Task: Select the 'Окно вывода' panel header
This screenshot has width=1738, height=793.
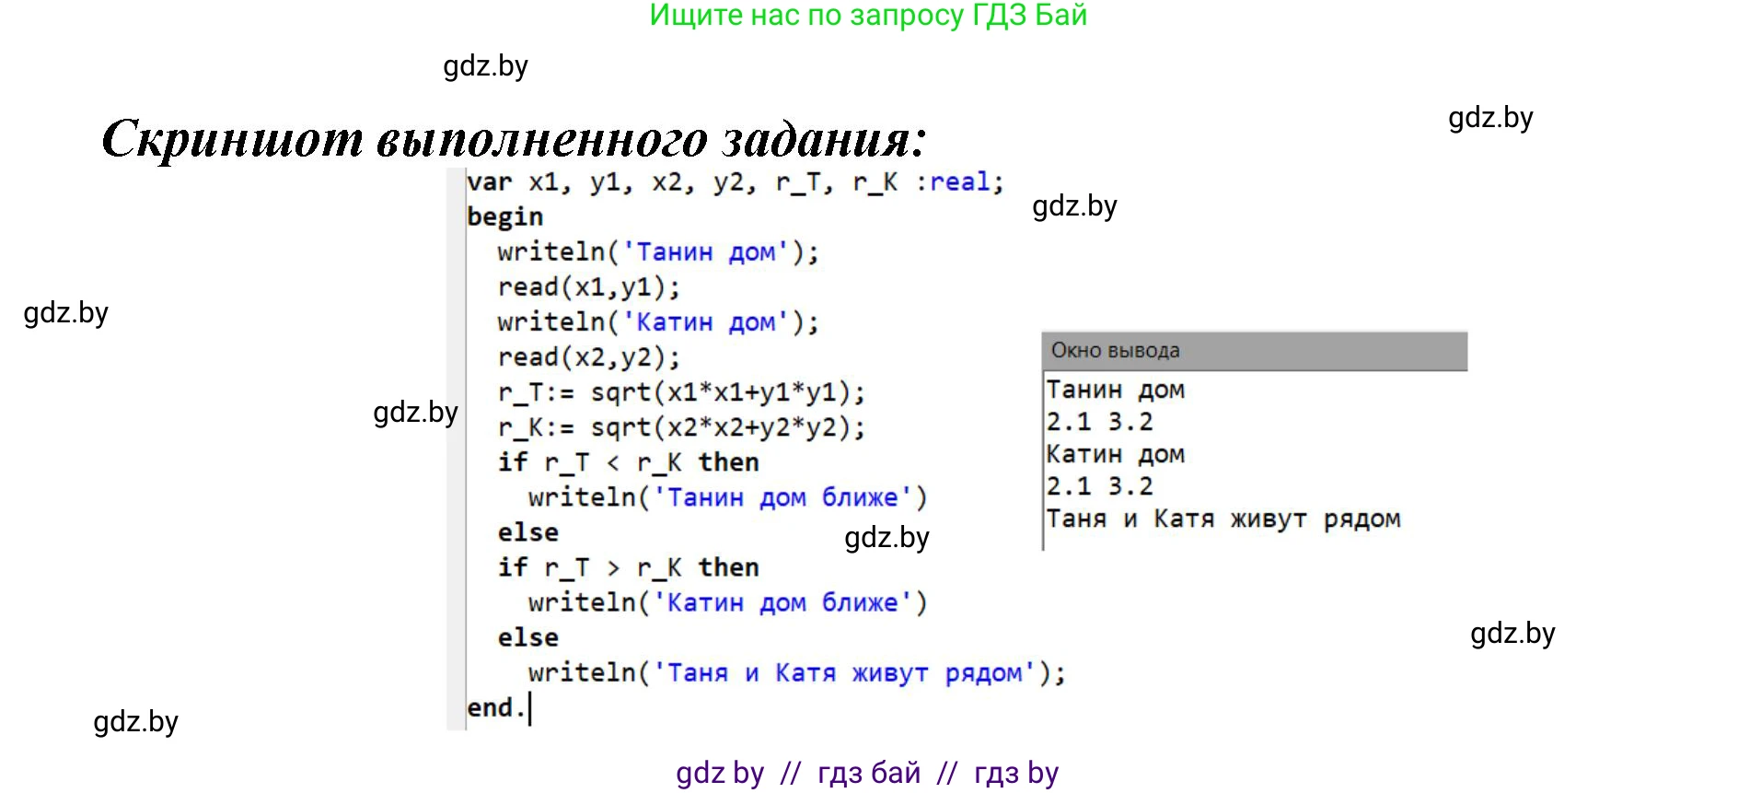Action: pos(1254,351)
